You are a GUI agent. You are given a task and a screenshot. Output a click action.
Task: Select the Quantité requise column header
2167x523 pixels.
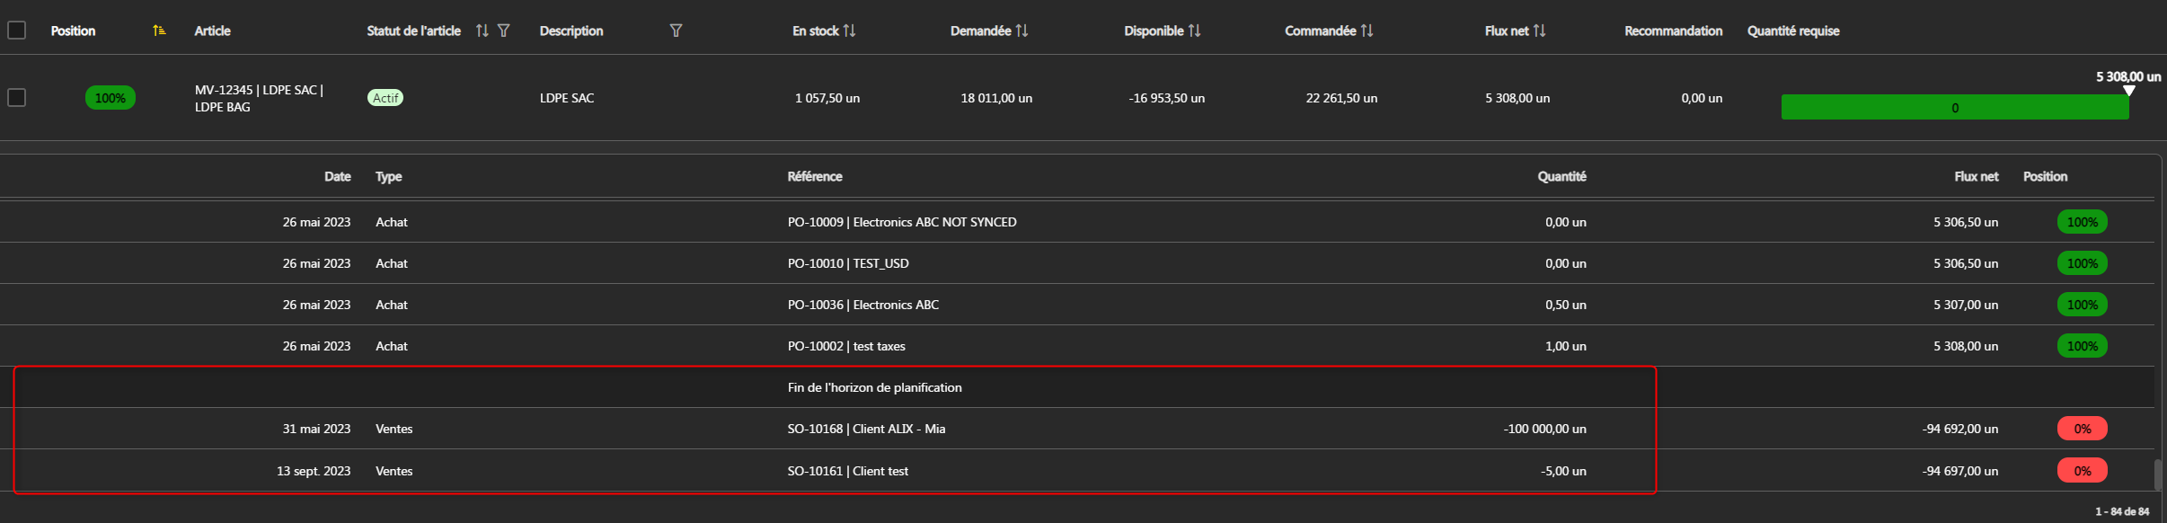[1793, 31]
